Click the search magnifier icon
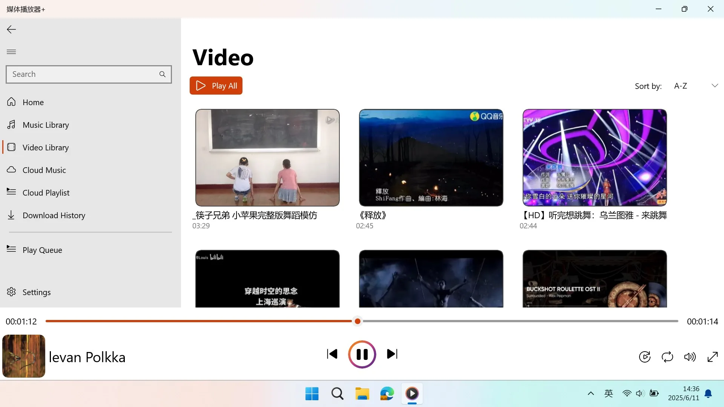 [x=163, y=74]
